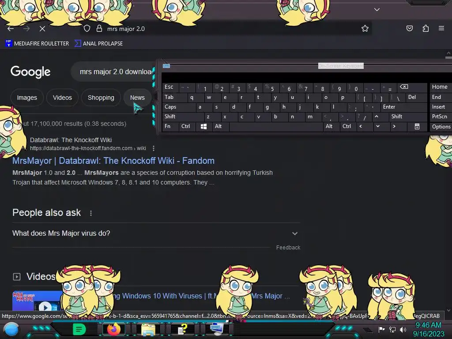Click the left arrow key
Image resolution: width=452 pixels, height=339 pixels.
click(364, 126)
